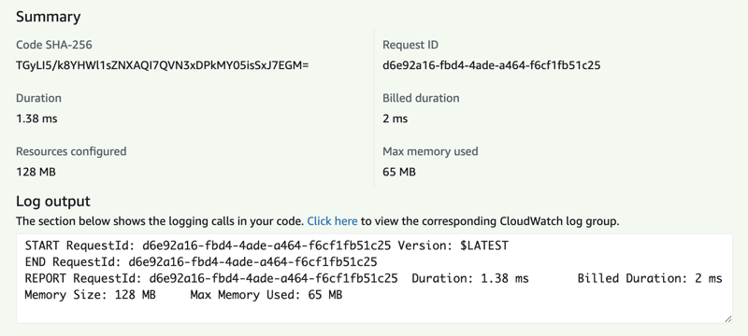Image resolution: width=748 pixels, height=336 pixels.
Task: Open the Click here CloudWatch link
Action: click(332, 221)
